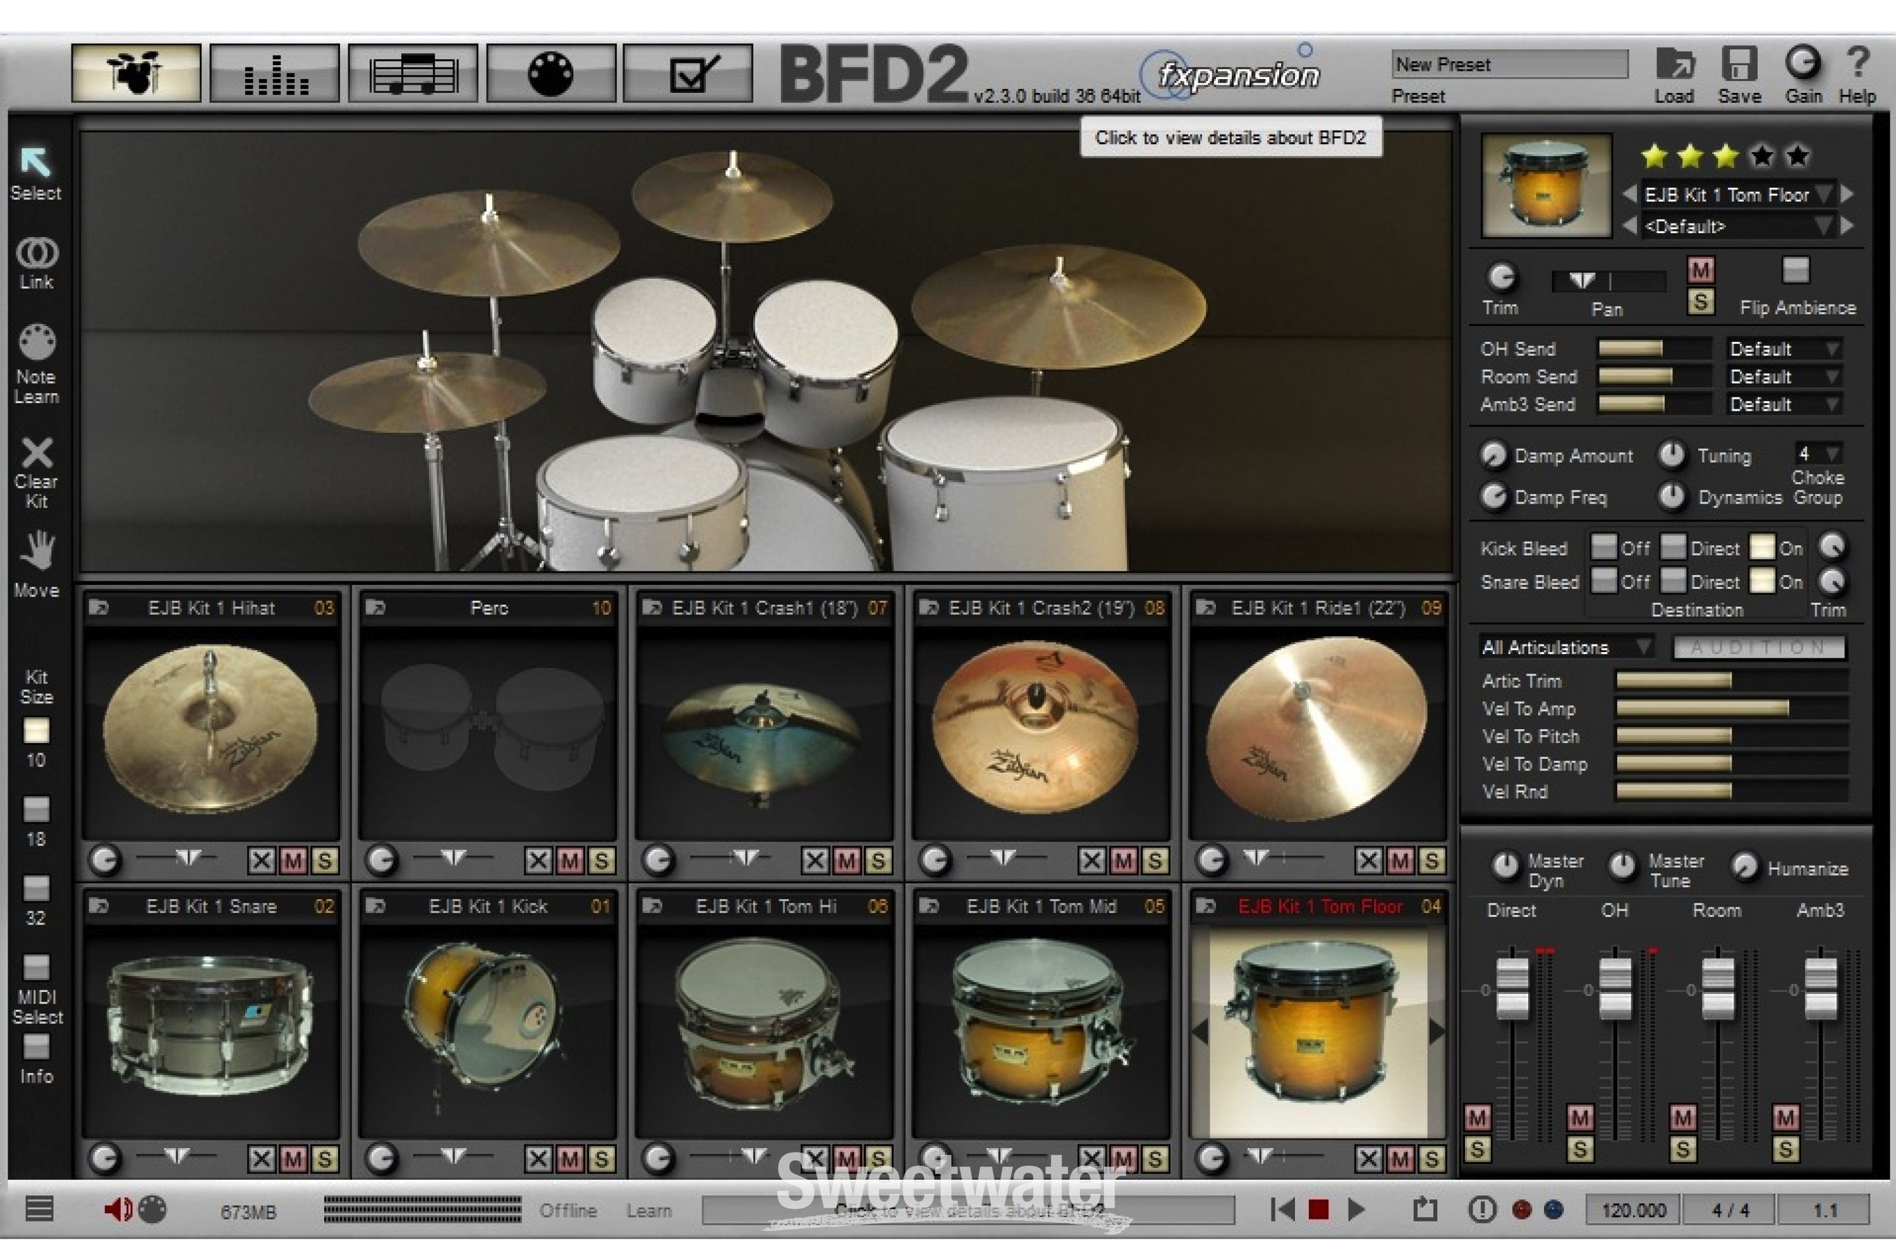1896x1241 pixels.
Task: Mute the EJB Kit 1 Hihat slot
Action: pyautogui.click(x=293, y=860)
